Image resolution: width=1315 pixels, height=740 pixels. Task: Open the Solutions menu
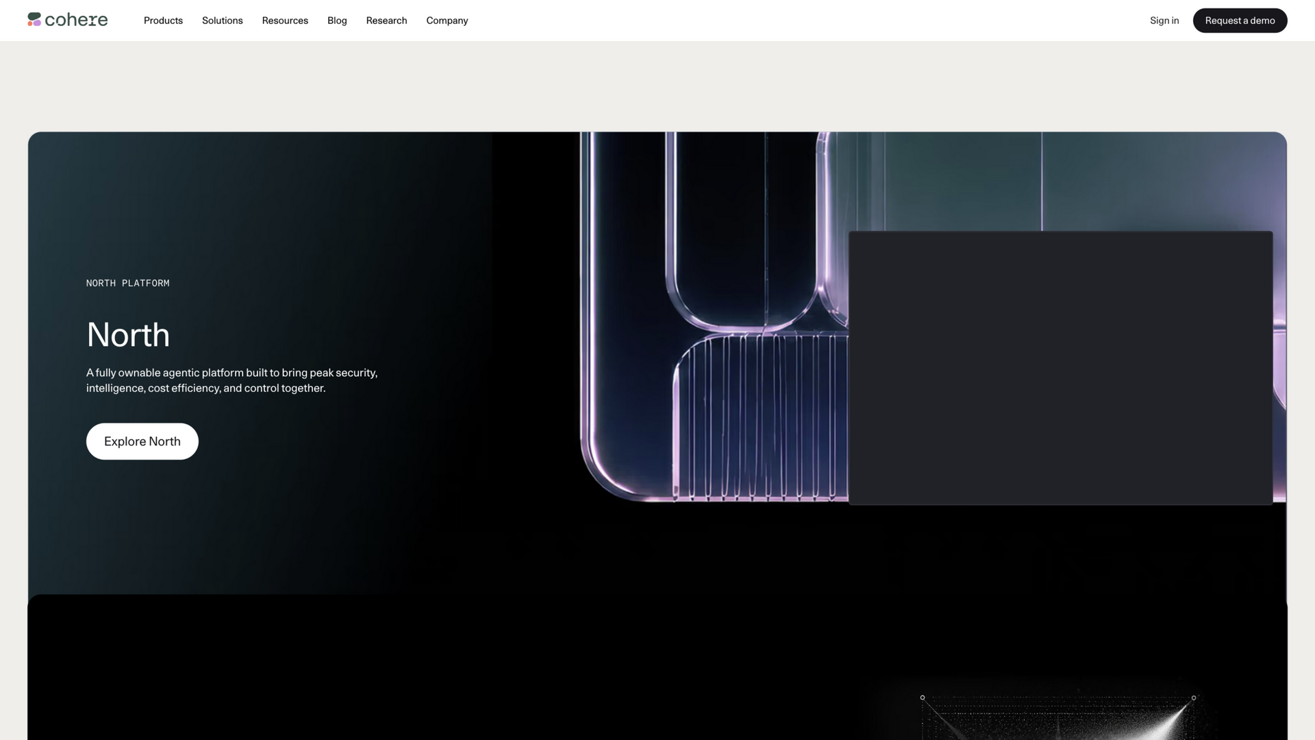(223, 21)
